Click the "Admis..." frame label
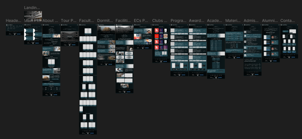 click(251, 21)
